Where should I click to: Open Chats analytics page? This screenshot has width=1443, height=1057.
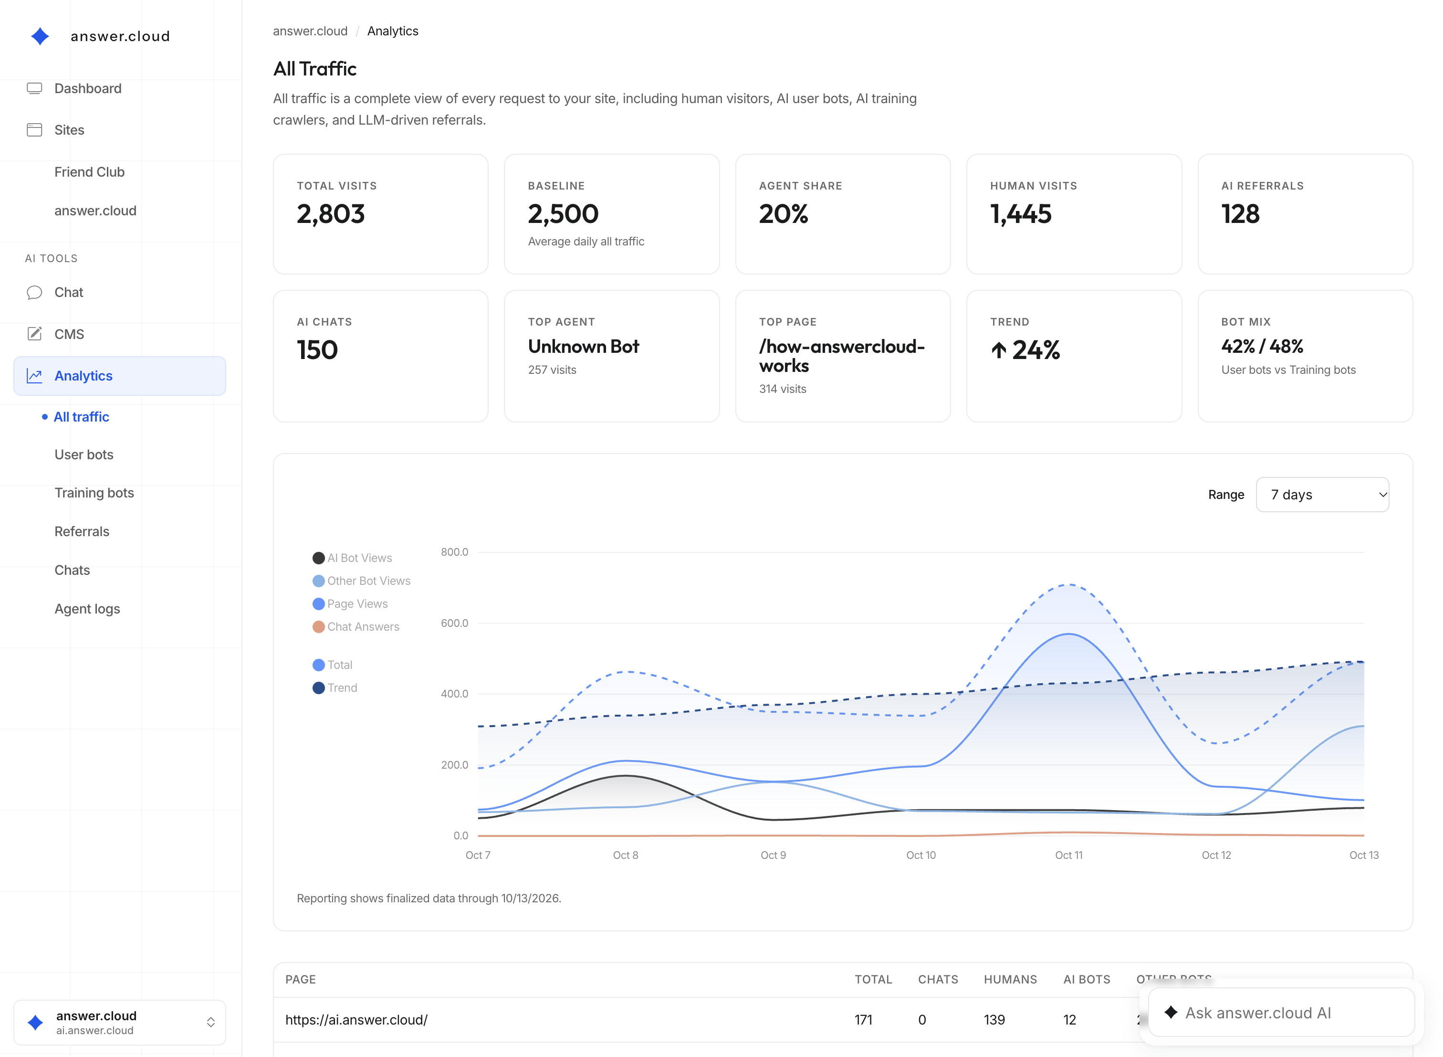point(72,570)
